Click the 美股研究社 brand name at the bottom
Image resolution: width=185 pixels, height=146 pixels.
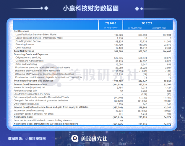point(94,139)
